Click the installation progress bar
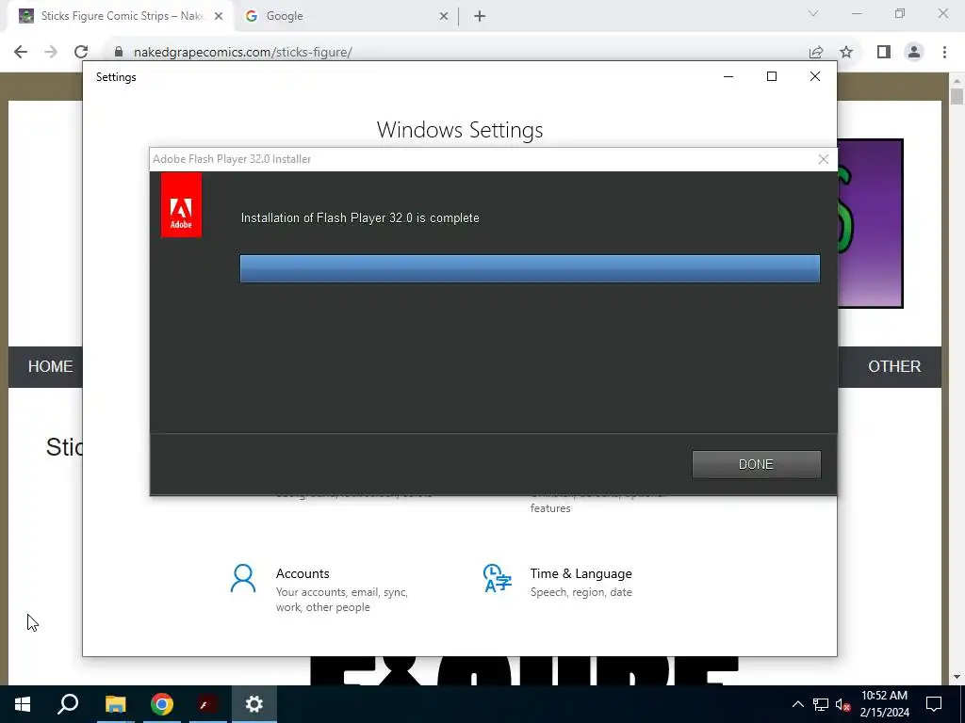The image size is (965, 723). [530, 268]
